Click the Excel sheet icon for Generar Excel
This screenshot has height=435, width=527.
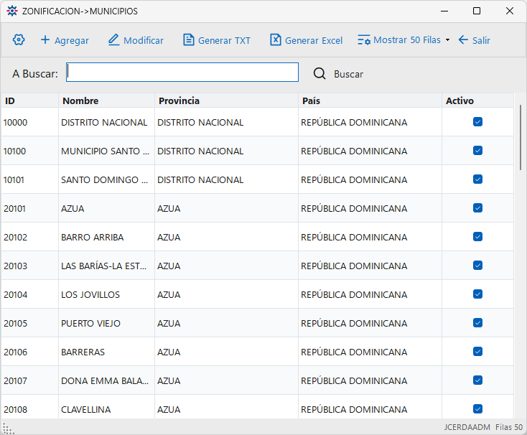coord(276,40)
